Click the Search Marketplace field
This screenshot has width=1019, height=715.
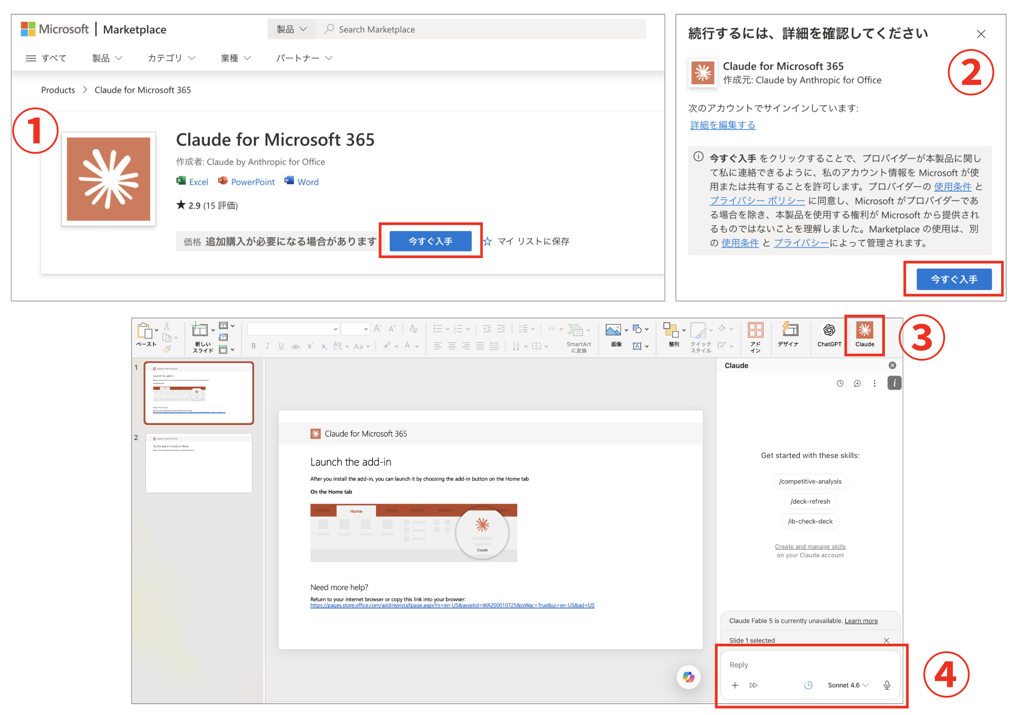tap(481, 29)
